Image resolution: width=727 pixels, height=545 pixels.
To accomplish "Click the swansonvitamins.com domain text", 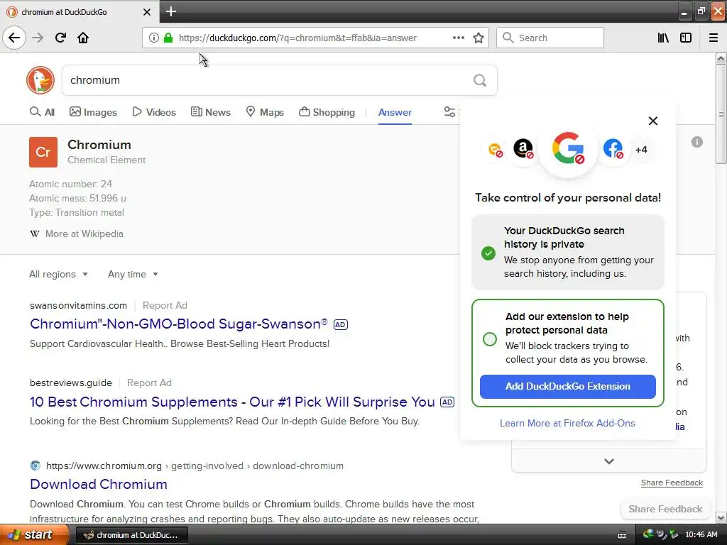I will pos(78,305).
